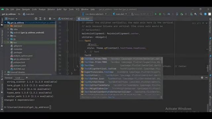Open the Tools menu
The width and height of the screenshot is (212, 119).
[71, 9]
